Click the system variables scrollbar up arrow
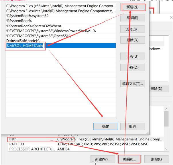Screen dimensions: 173x165 (166, 109)
